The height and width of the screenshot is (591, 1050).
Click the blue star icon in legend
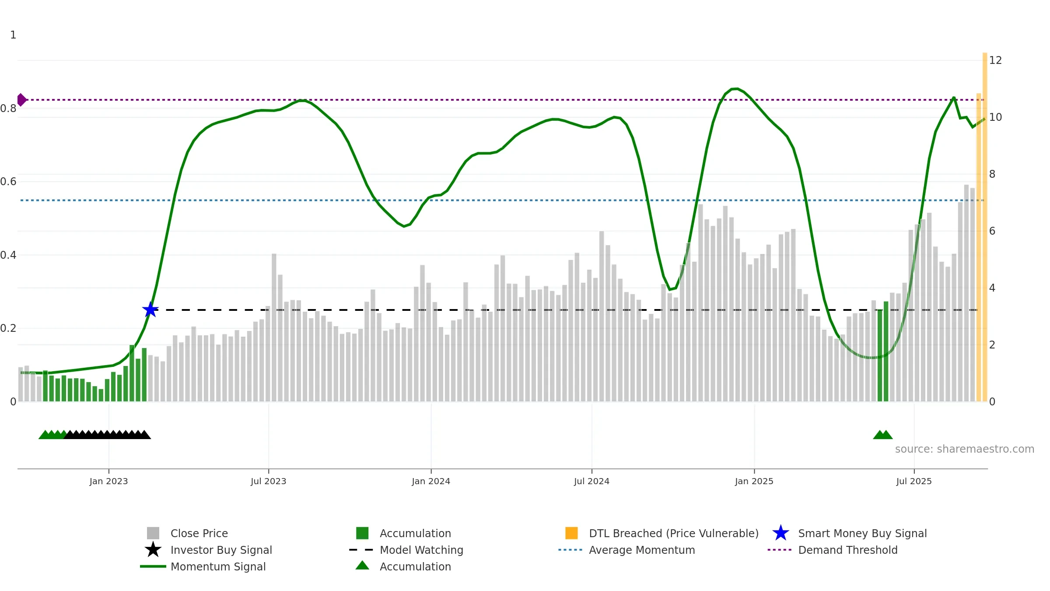(x=780, y=533)
